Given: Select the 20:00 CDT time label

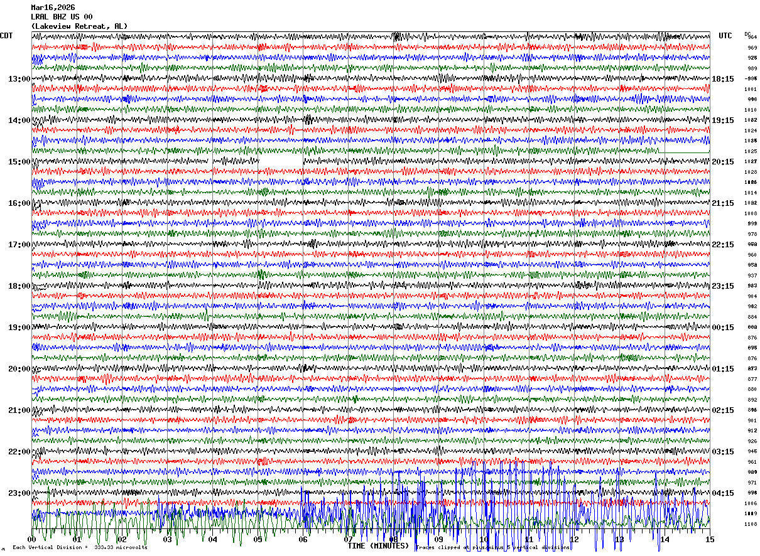Looking at the screenshot, I should (19, 369).
